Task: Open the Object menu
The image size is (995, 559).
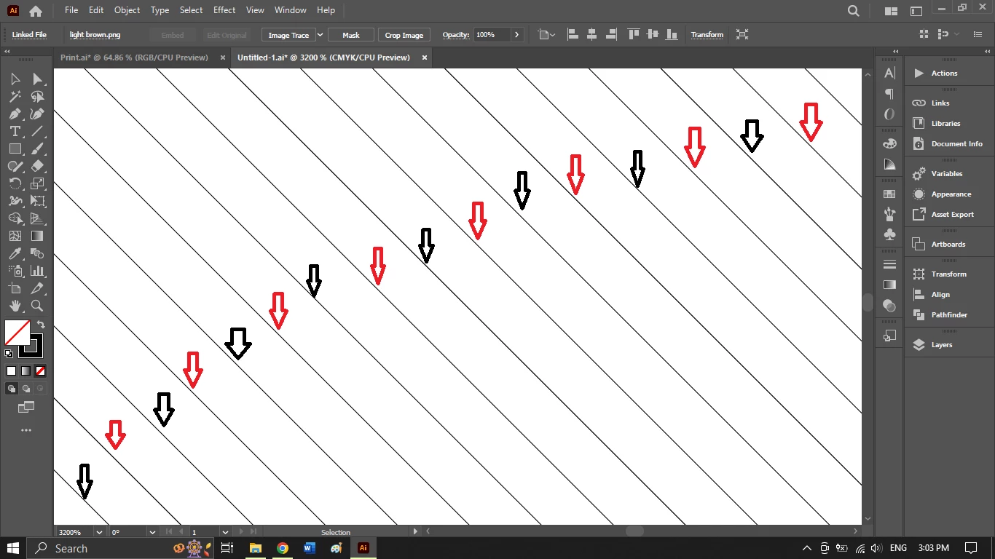Action: click(127, 10)
